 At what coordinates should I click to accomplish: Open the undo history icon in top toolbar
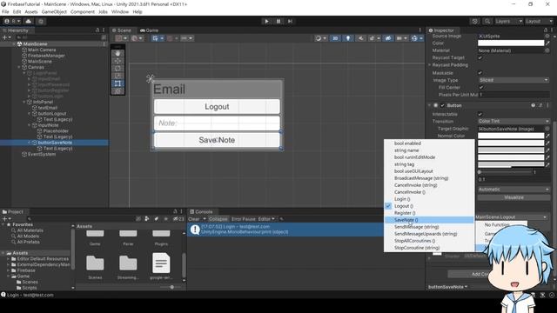coord(474,21)
